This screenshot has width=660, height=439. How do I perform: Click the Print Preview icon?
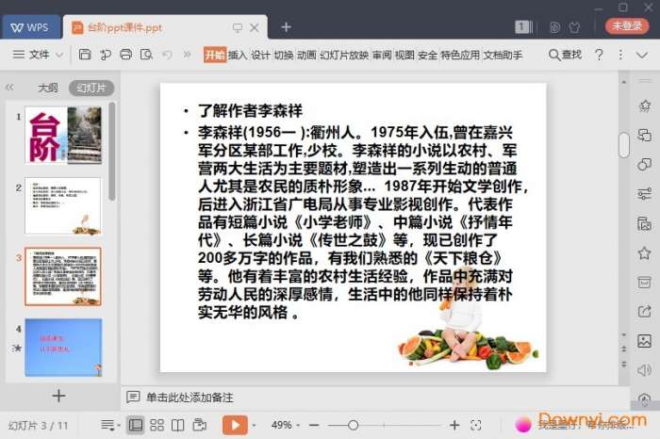146,55
